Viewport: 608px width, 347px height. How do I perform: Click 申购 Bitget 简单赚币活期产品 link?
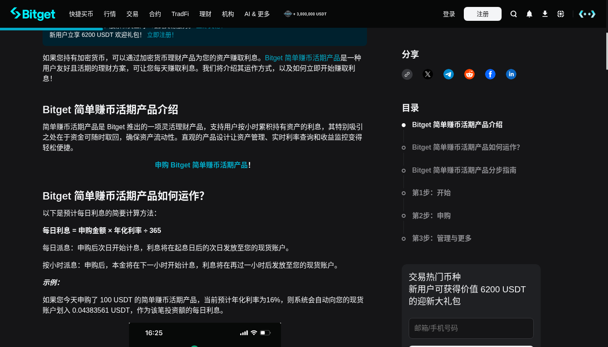[x=202, y=165]
